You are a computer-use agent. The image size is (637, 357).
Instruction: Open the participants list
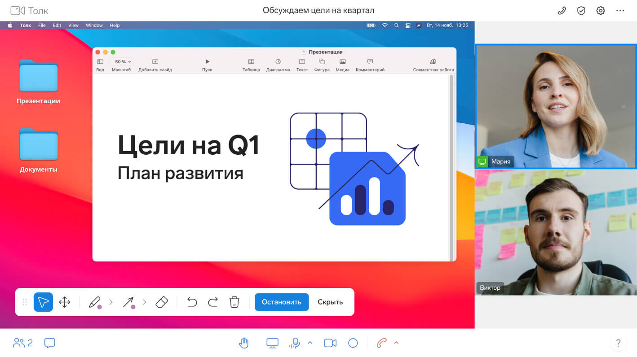tap(23, 343)
